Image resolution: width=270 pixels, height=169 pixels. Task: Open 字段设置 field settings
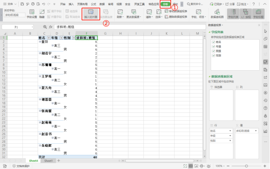(32, 14)
